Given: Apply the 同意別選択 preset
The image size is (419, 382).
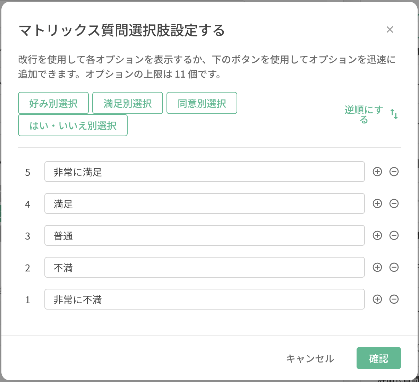Looking at the screenshot, I should (202, 103).
